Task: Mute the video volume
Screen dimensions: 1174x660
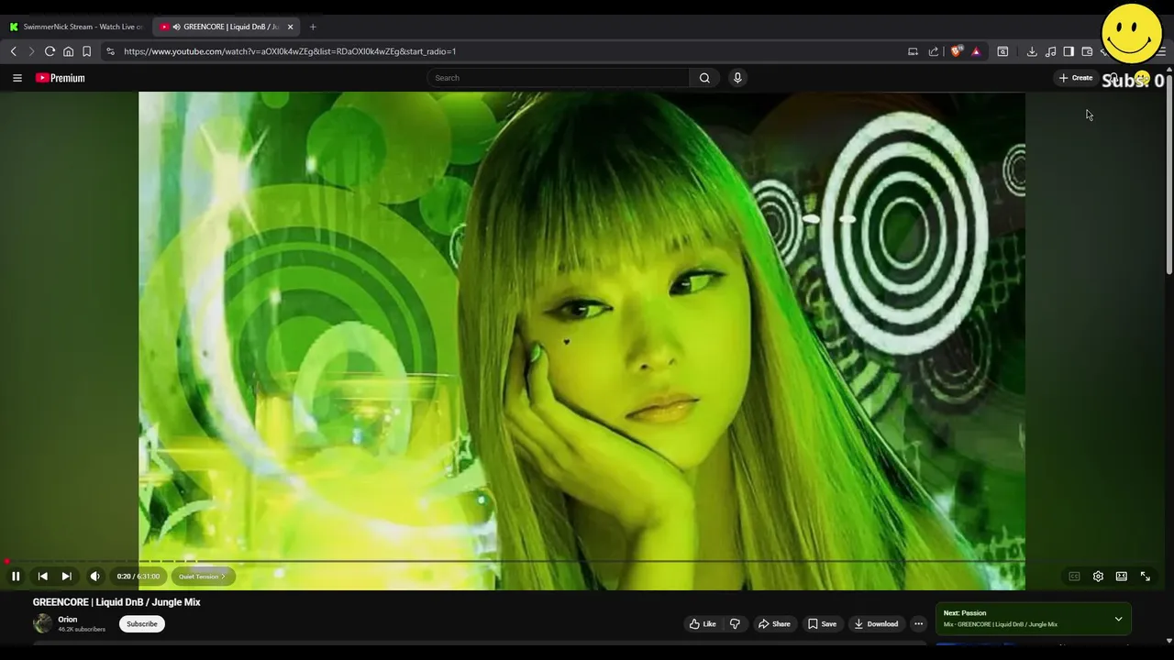Action: click(94, 577)
